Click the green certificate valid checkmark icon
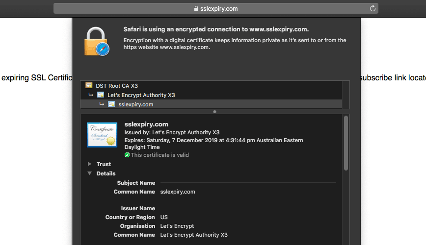Image resolution: width=426 pixels, height=245 pixels. click(x=127, y=155)
